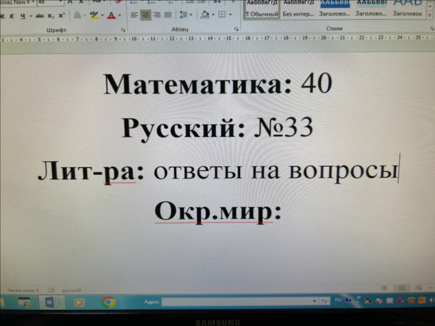Click the shading paint bucket icon
The image size is (435, 326).
click(205, 14)
